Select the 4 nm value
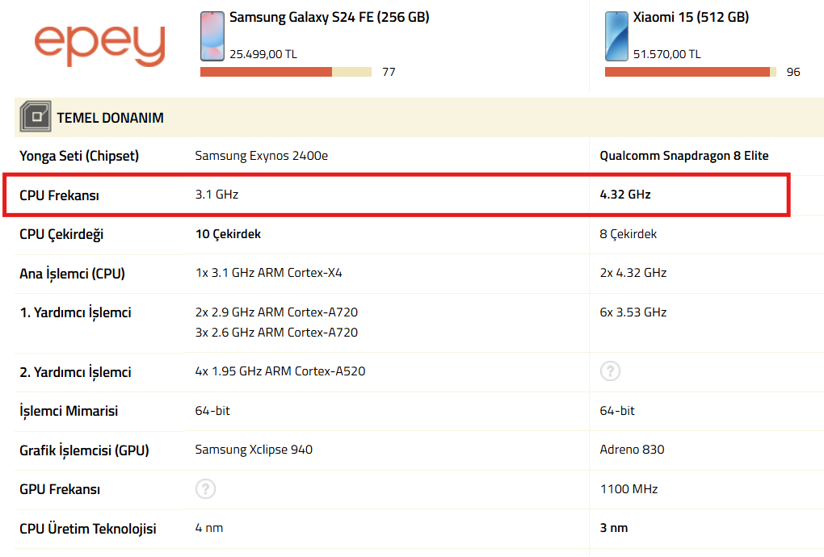Viewport: 824px width, 557px height. pos(209,528)
